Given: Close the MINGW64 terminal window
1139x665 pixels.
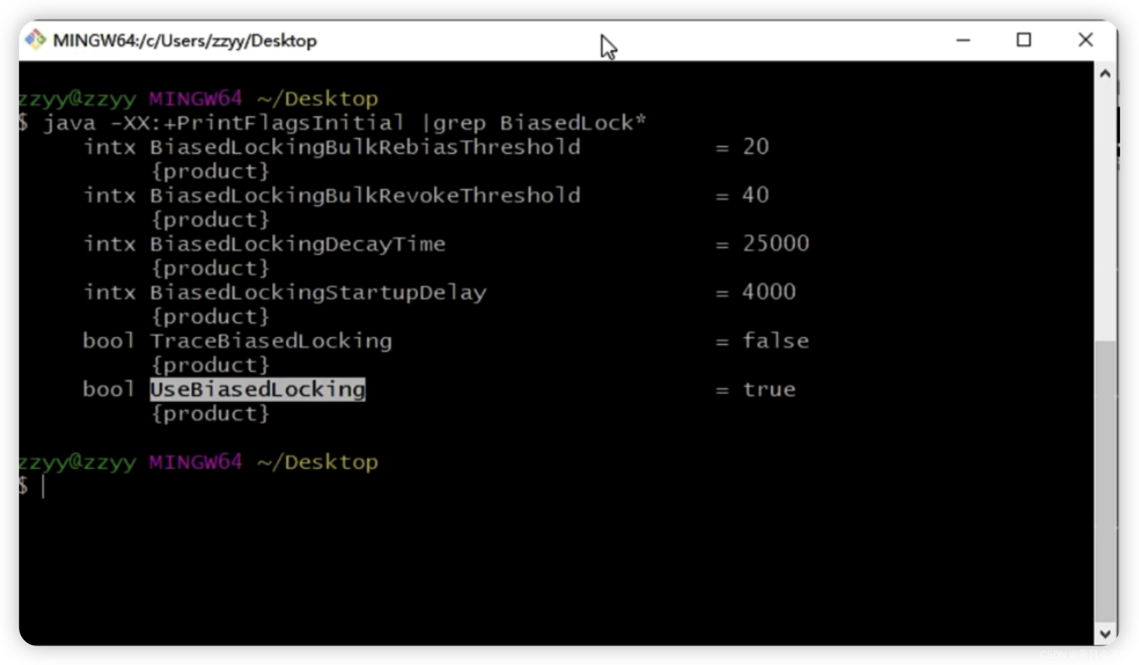Looking at the screenshot, I should (x=1085, y=40).
